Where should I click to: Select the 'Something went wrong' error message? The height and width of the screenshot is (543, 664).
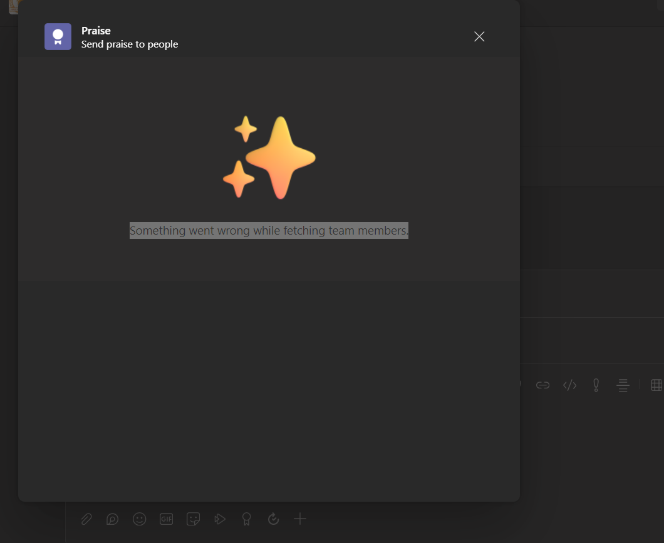(269, 230)
